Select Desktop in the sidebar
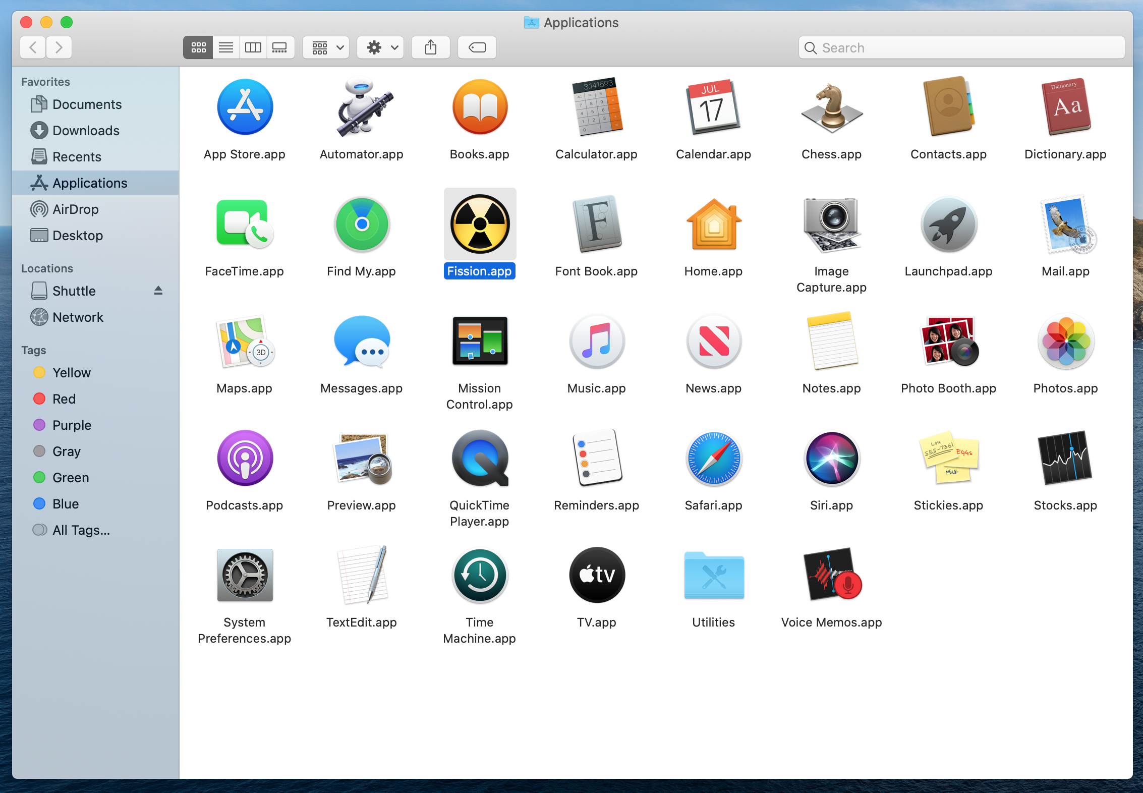 [96, 236]
